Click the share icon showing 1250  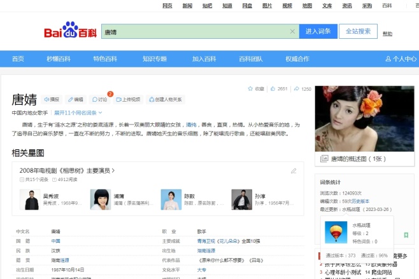296,88
